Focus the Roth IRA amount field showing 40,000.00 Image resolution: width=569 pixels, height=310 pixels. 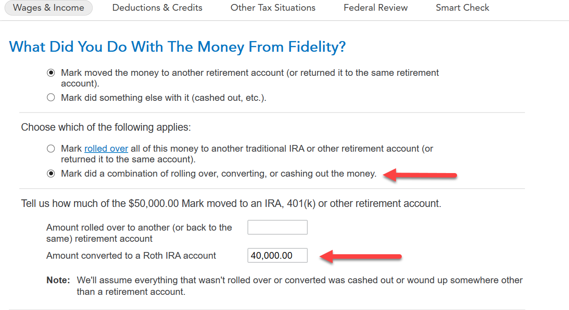pos(277,256)
